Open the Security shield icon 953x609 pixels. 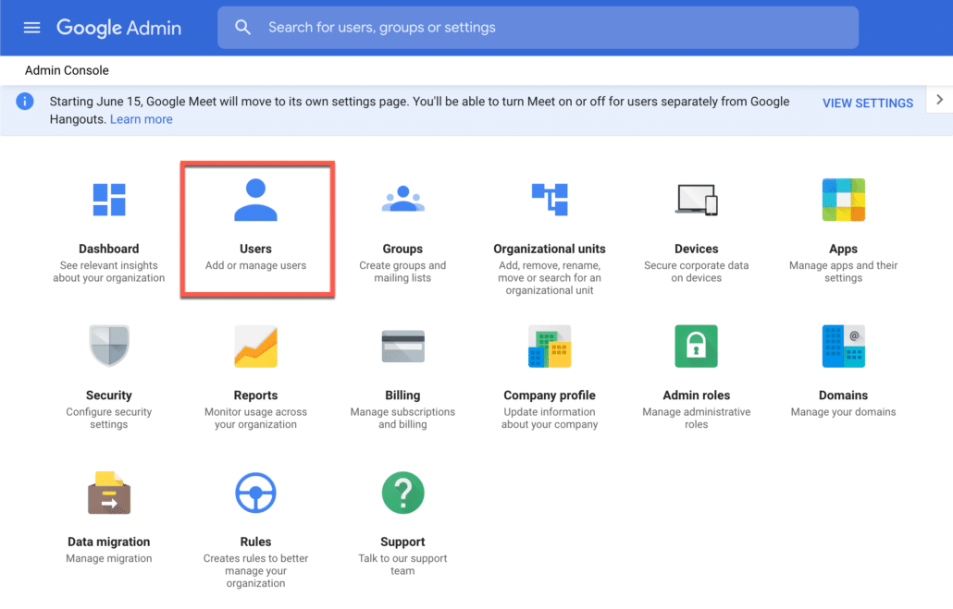coord(109,347)
